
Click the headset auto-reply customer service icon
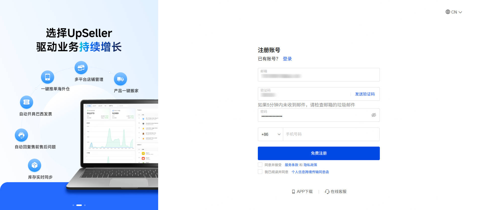[21, 135]
